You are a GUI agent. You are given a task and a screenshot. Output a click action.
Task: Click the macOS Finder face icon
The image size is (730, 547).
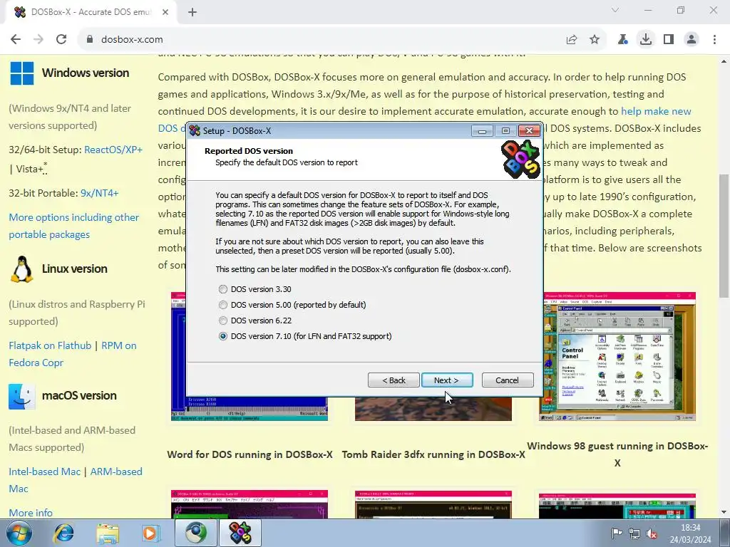tap(22, 396)
